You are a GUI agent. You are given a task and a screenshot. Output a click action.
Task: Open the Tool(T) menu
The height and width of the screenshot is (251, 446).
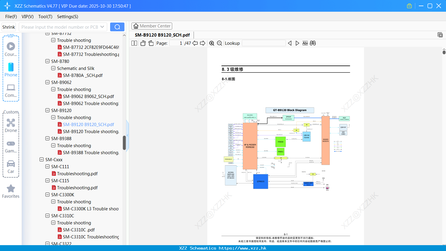(45, 16)
